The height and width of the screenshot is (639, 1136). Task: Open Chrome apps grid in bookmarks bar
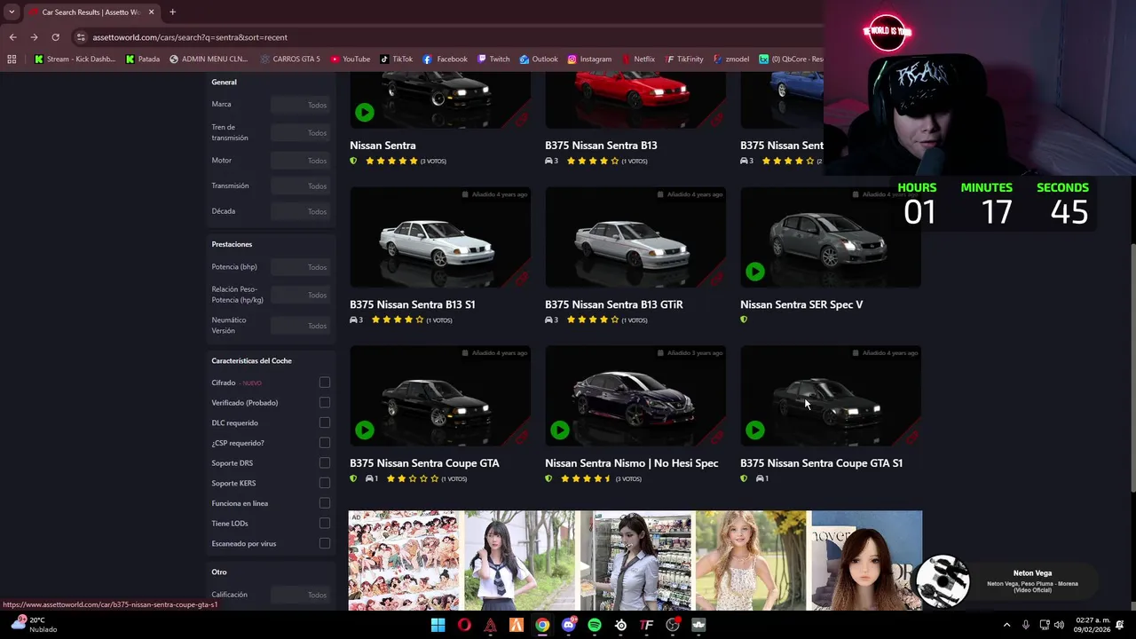click(12, 59)
